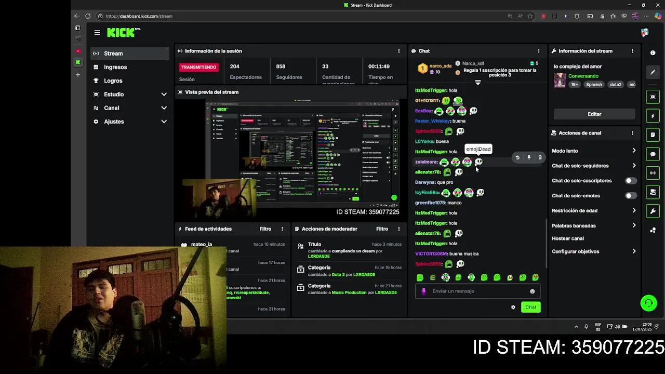Undo action on zoielmora's message
665x374 pixels.
(x=517, y=157)
